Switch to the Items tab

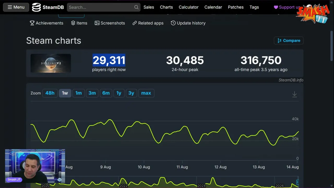click(79, 23)
